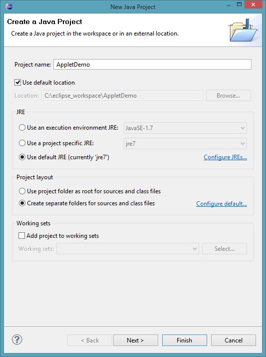
Task: Uncheck Use default location
Action: coord(17,83)
